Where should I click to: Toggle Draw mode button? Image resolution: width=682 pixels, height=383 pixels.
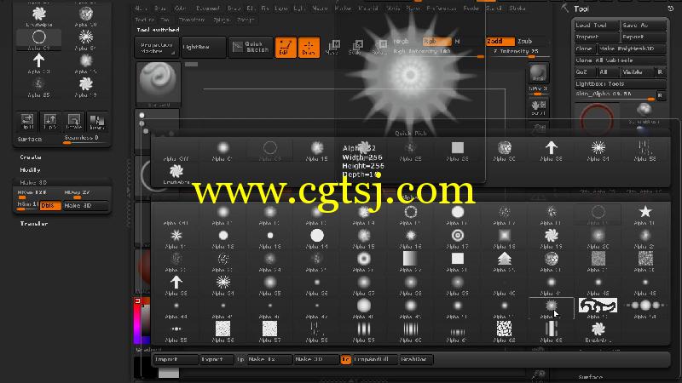click(309, 47)
